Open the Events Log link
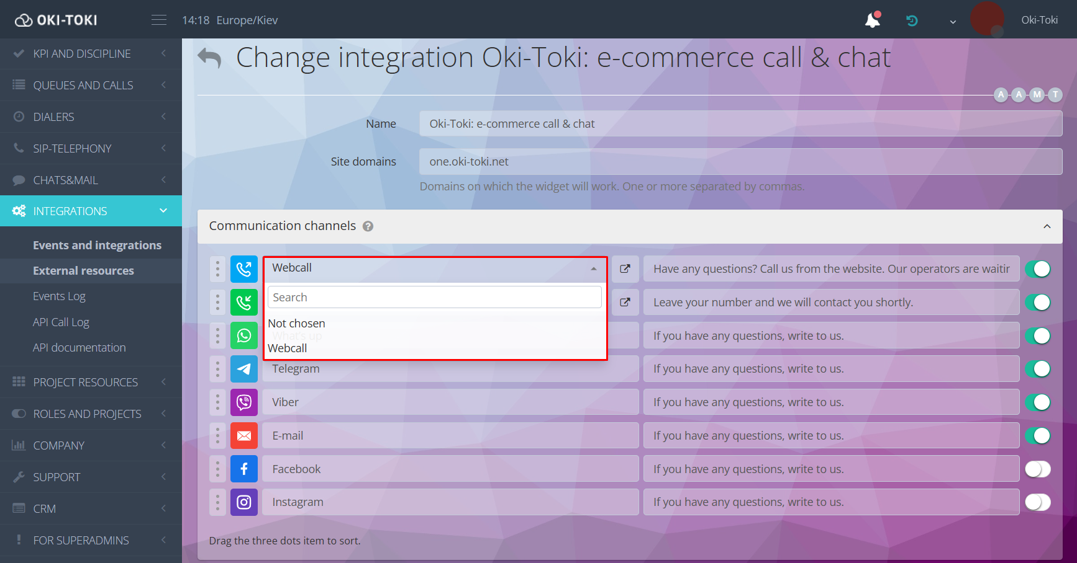The image size is (1077, 563). pyautogui.click(x=59, y=296)
